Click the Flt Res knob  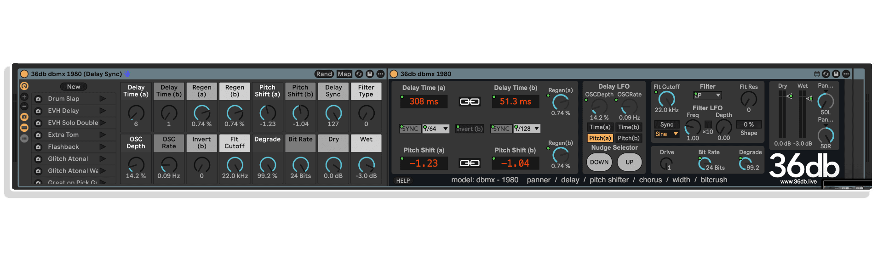748,99
